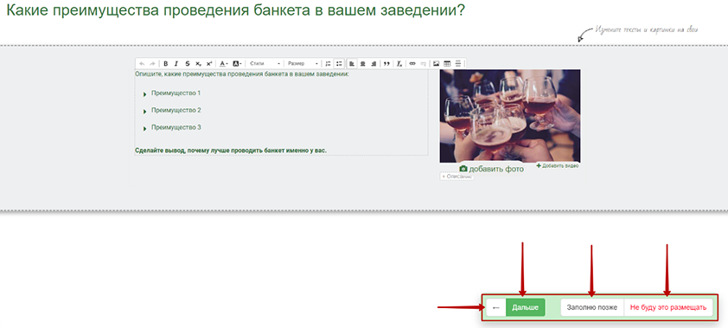Image resolution: width=728 pixels, height=328 pixels.
Task: Click the remove formatting icon
Action: (399, 64)
